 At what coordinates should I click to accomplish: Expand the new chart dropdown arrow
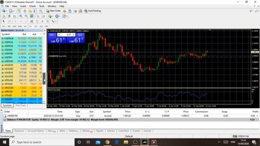pos(6,11)
